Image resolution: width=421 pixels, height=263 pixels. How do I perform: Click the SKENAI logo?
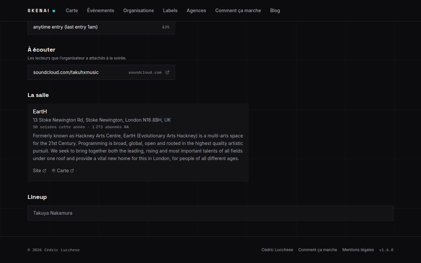pos(41,11)
